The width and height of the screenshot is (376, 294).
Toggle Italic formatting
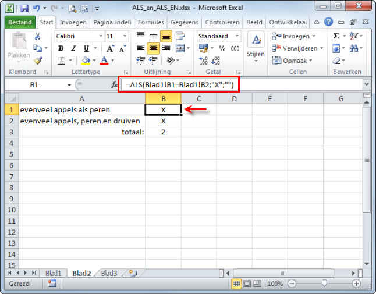tap(73, 48)
